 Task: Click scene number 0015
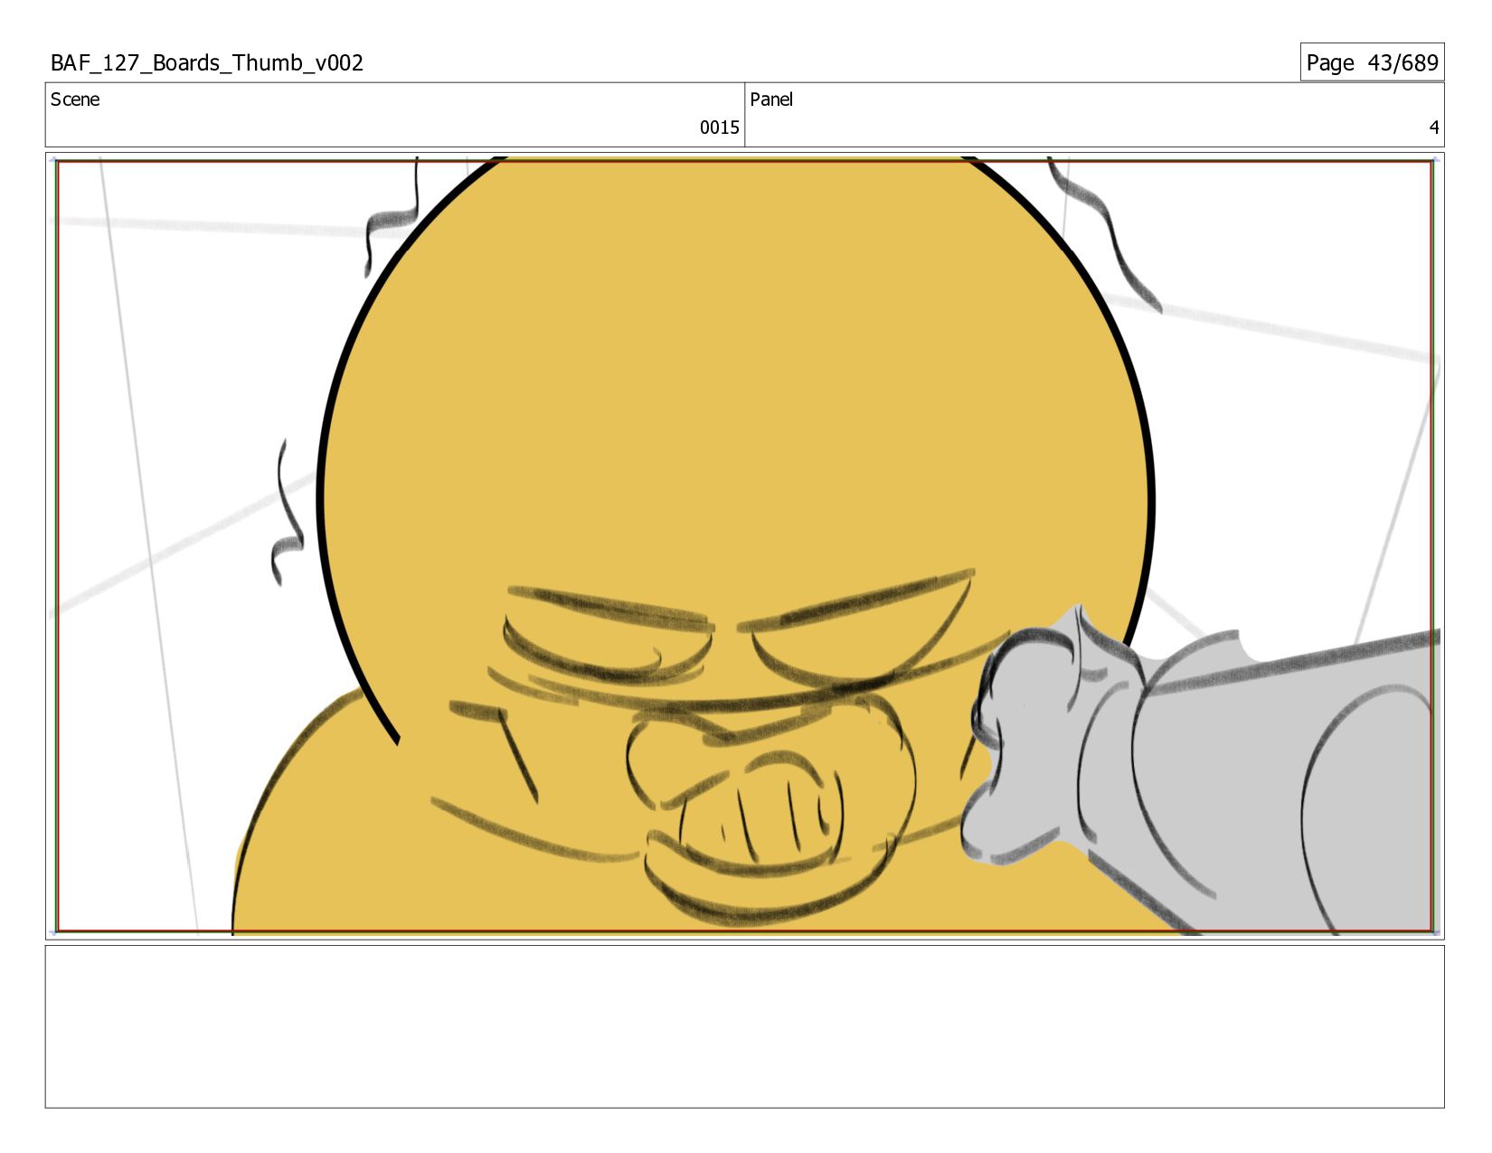click(x=719, y=128)
